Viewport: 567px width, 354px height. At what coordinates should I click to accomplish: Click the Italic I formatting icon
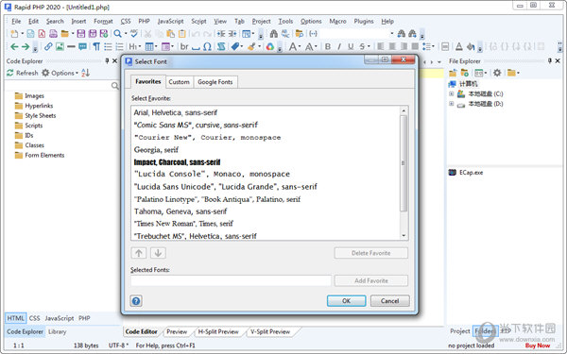(339, 46)
